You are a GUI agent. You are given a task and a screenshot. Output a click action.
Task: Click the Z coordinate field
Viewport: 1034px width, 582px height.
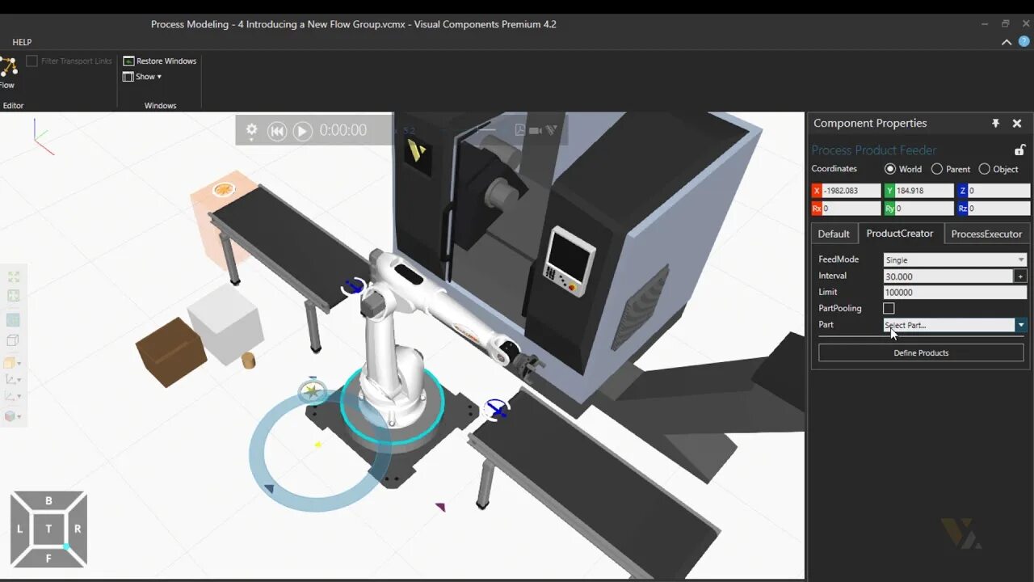click(998, 191)
